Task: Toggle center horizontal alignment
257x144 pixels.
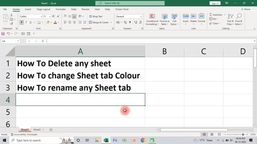Action: [x=69, y=22]
